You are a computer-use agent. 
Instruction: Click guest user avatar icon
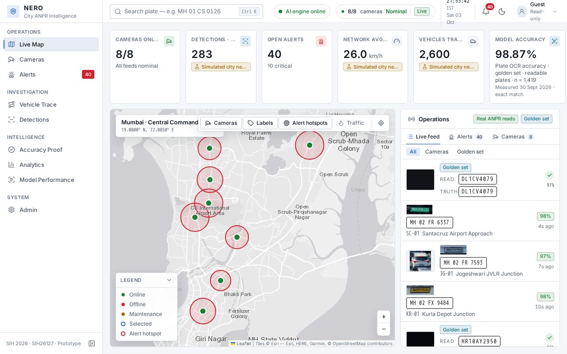tap(522, 12)
